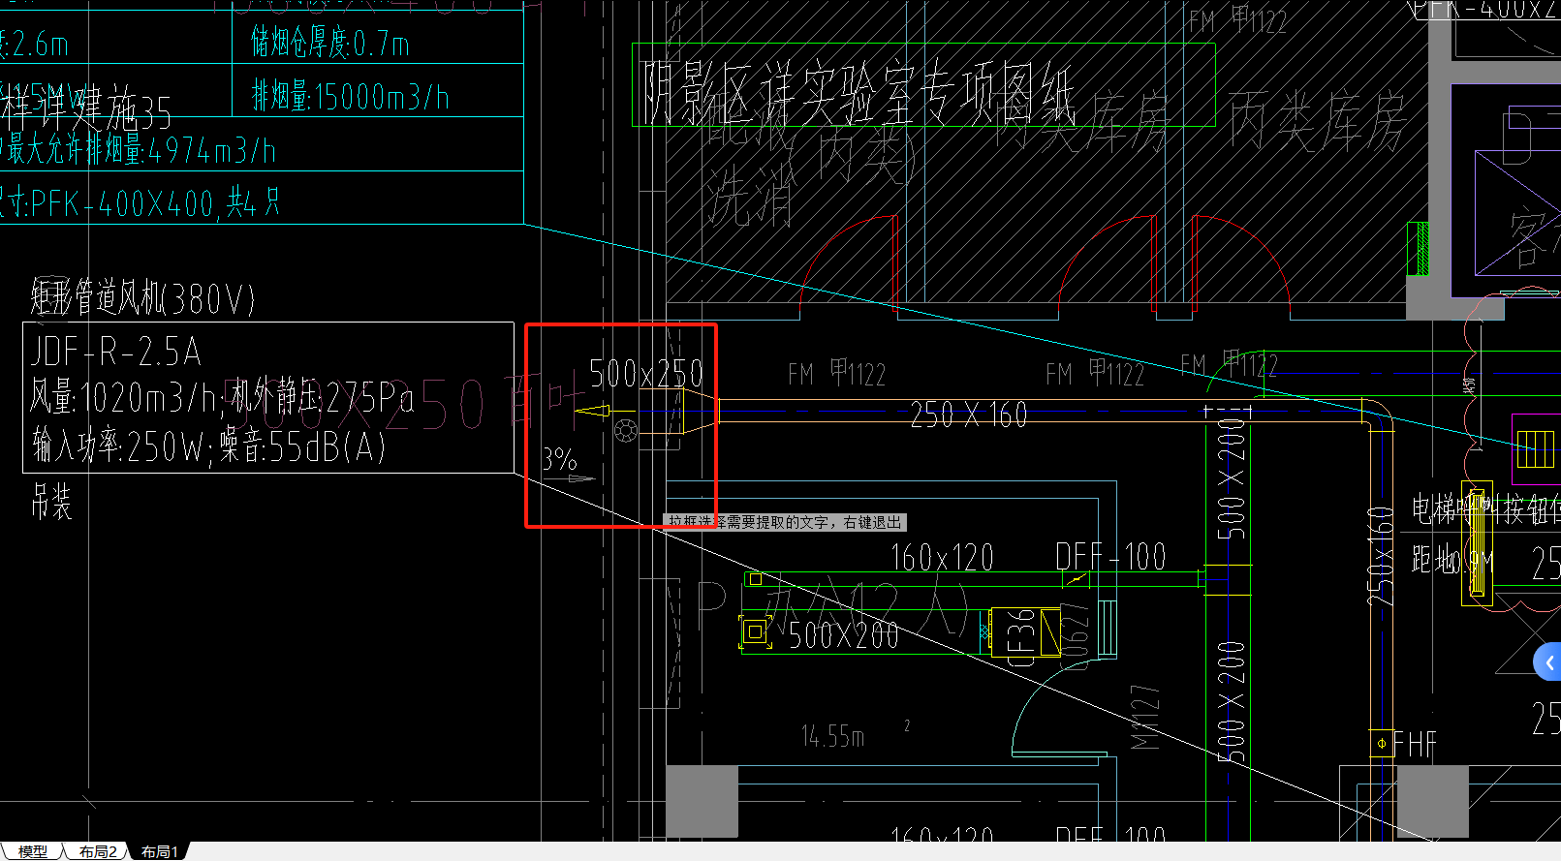1561x861 pixels.
Task: Select the 500x250 duct size label
Action: [646, 373]
